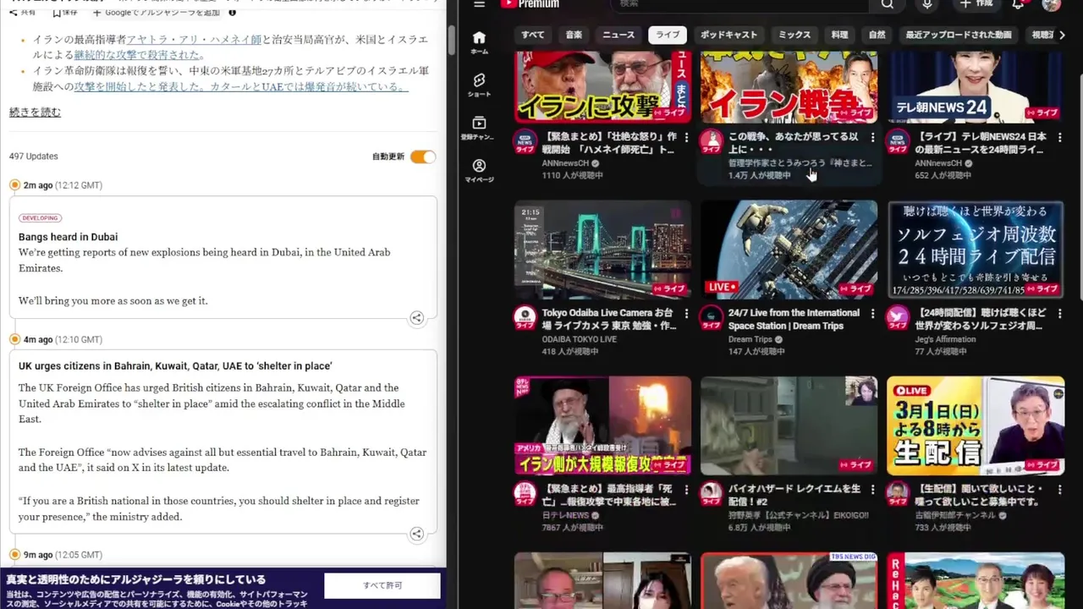Toggle the 自動更新 auto-update switch
Screen dimensions: 1083x609
point(423,156)
